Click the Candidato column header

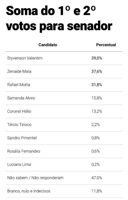coord(48,45)
